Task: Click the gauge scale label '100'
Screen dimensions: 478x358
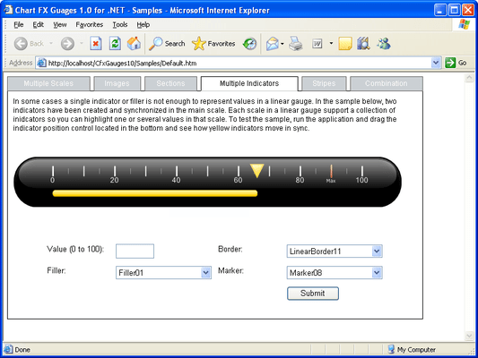Action: tap(361, 180)
